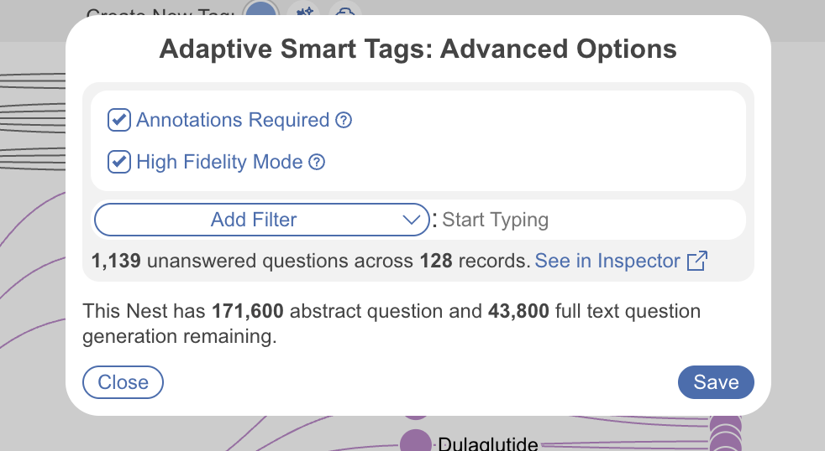Click the Dulaglutide tag node circle
This screenshot has width=825, height=451.
(415, 443)
